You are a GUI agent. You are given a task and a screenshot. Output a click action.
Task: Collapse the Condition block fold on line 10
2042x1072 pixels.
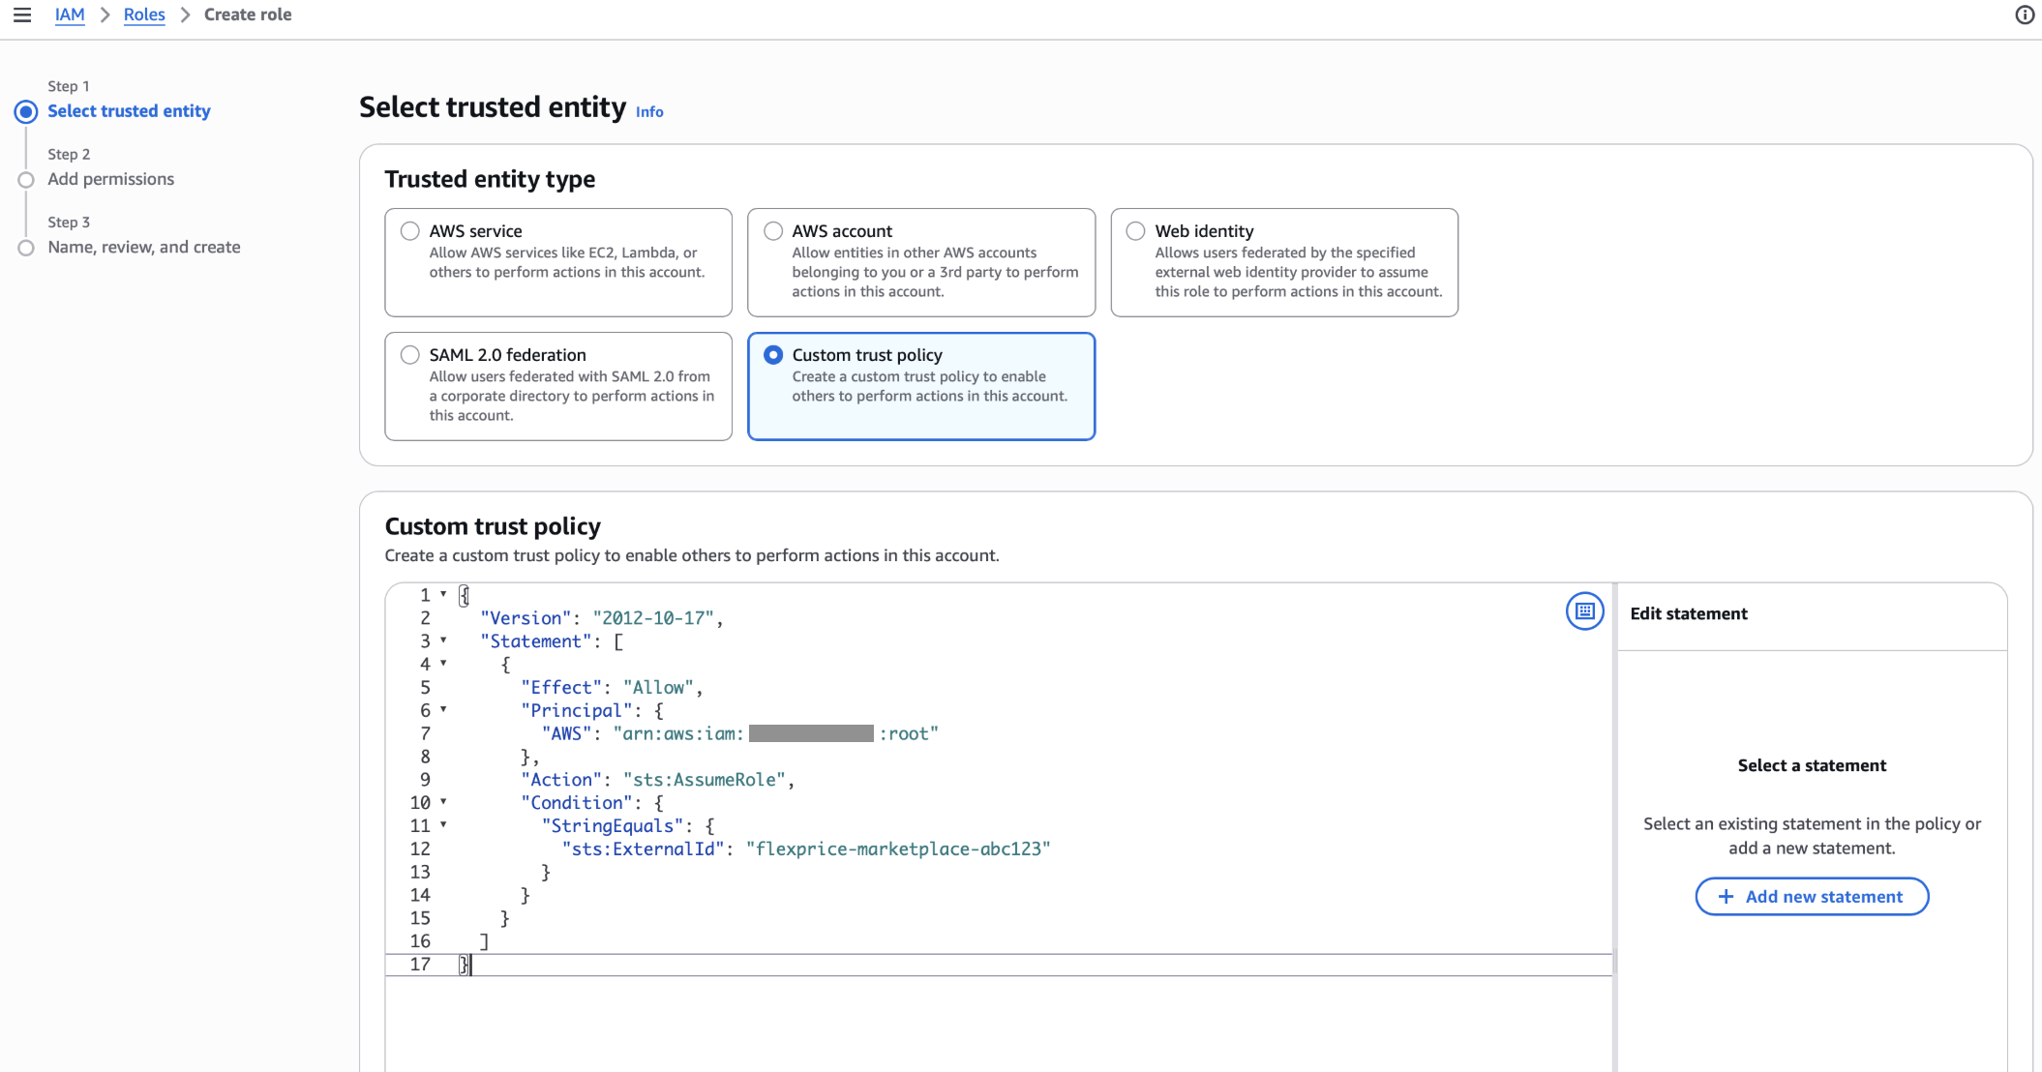click(x=443, y=802)
